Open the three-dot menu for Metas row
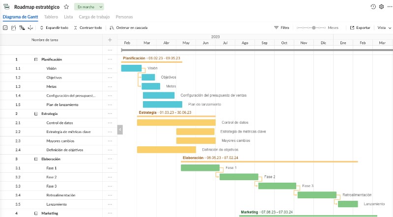 (110, 86)
